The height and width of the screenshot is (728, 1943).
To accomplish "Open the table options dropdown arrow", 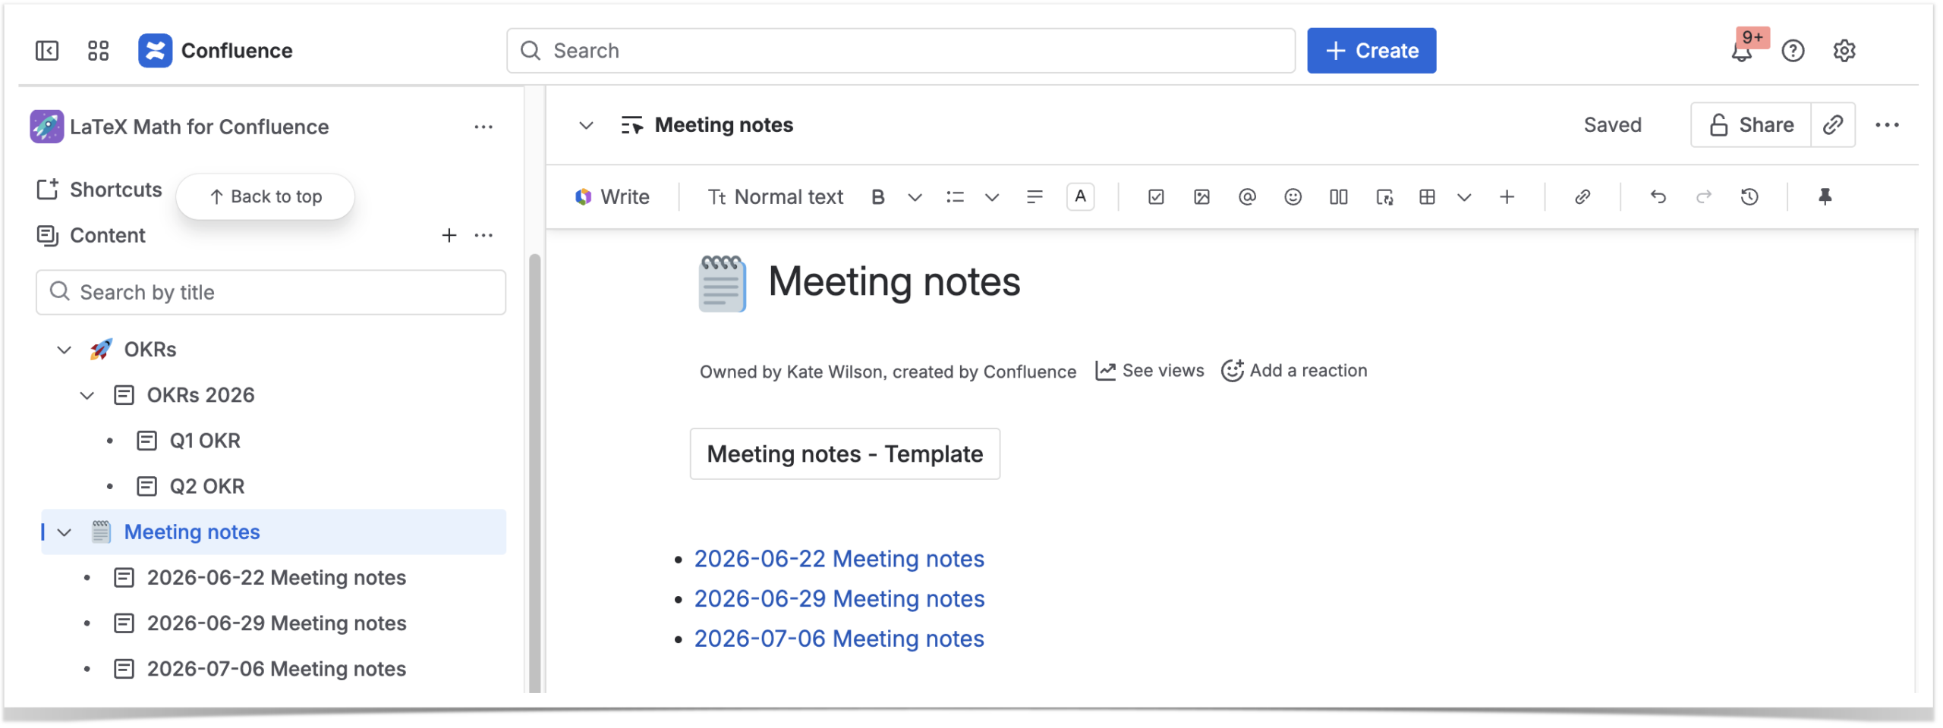I will coord(1464,197).
